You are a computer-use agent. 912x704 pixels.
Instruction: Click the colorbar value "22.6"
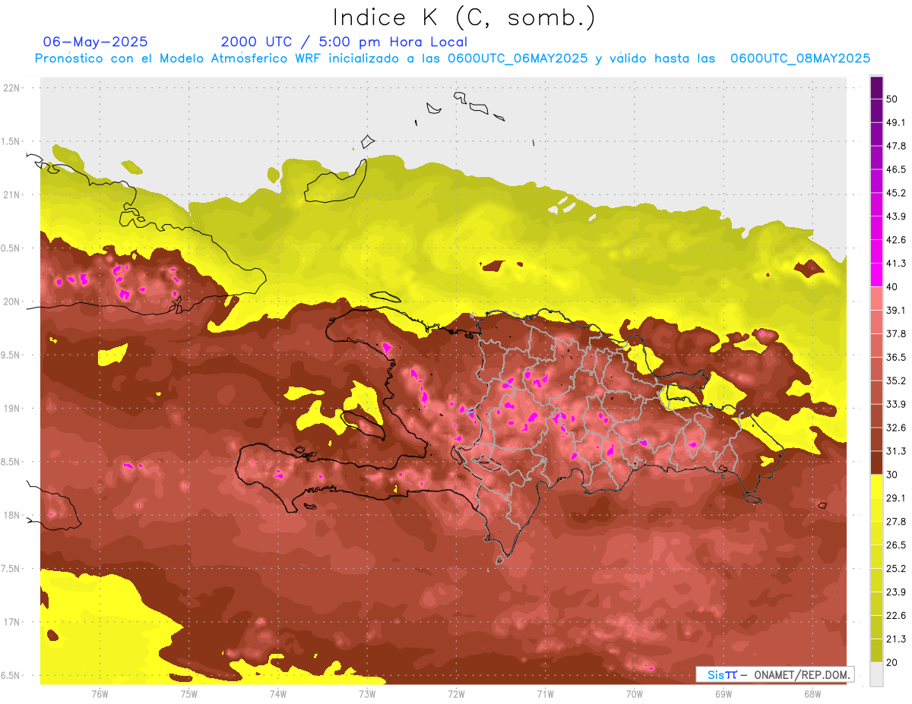(896, 615)
